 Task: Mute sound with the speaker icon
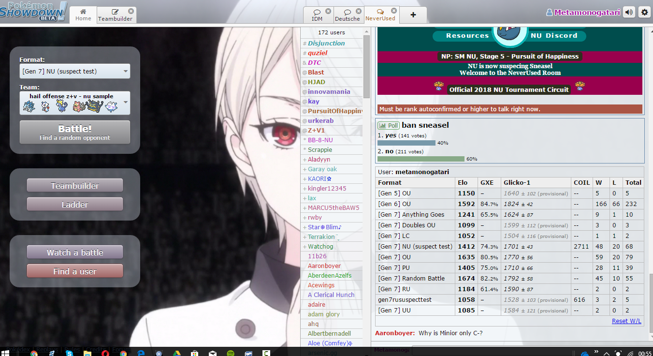click(x=629, y=13)
